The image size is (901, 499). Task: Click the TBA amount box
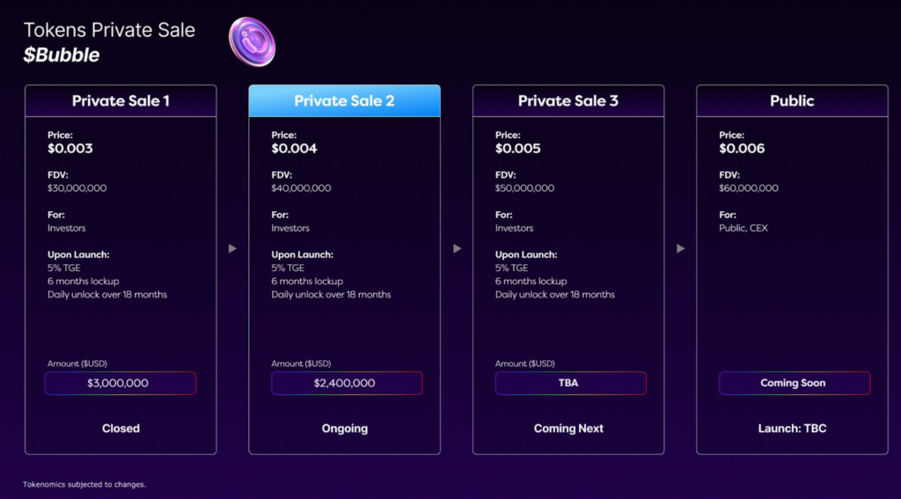pyautogui.click(x=570, y=383)
